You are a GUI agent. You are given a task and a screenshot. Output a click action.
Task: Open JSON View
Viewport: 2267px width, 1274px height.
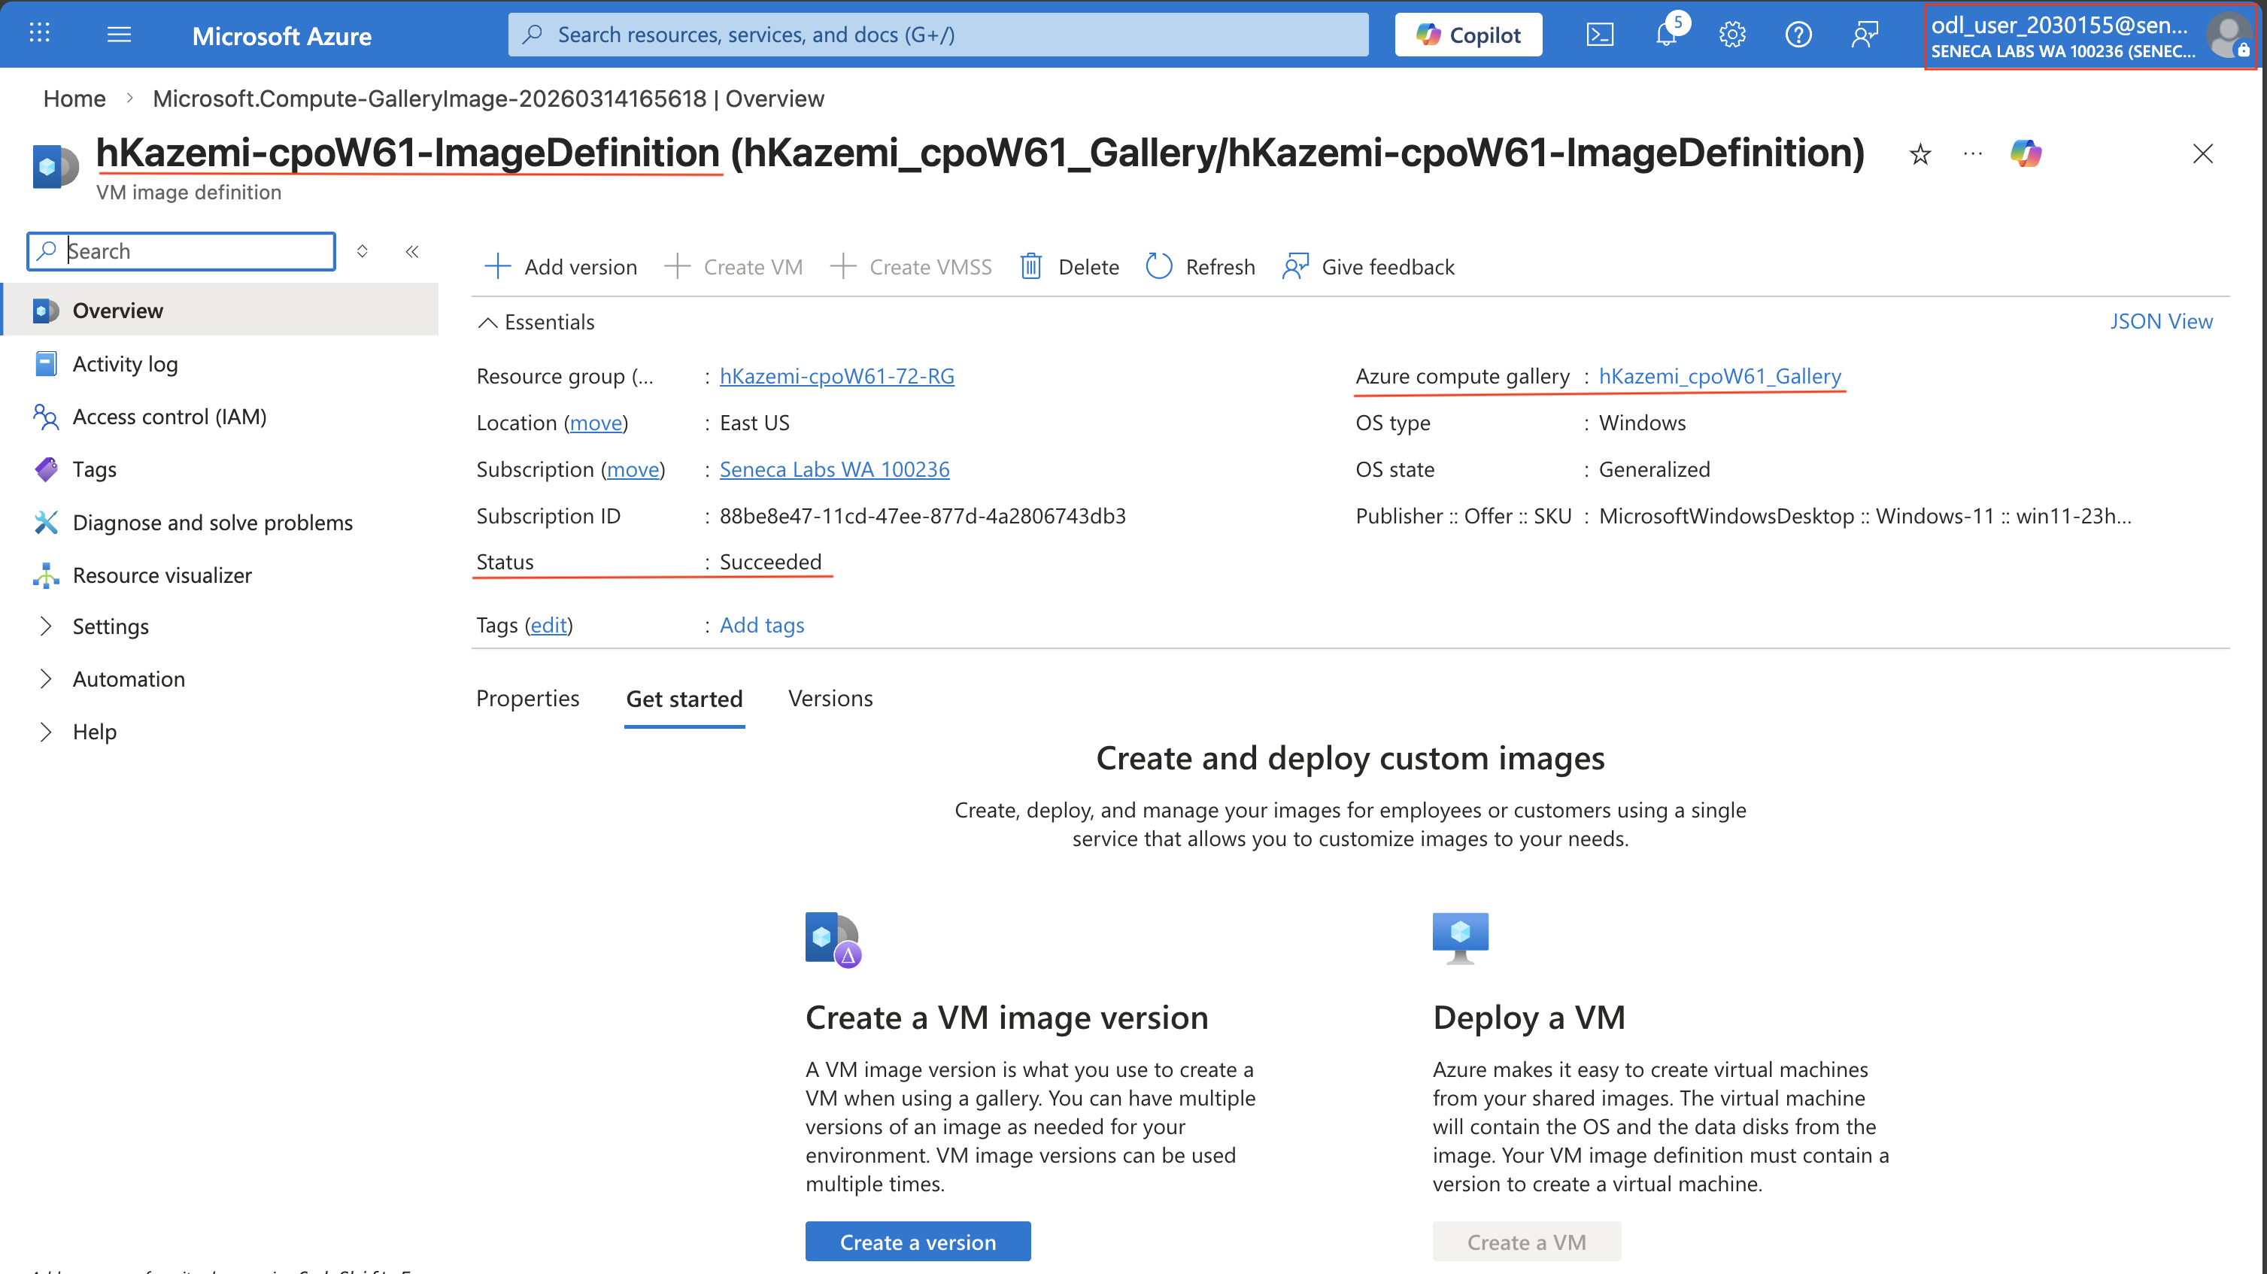tap(2160, 321)
